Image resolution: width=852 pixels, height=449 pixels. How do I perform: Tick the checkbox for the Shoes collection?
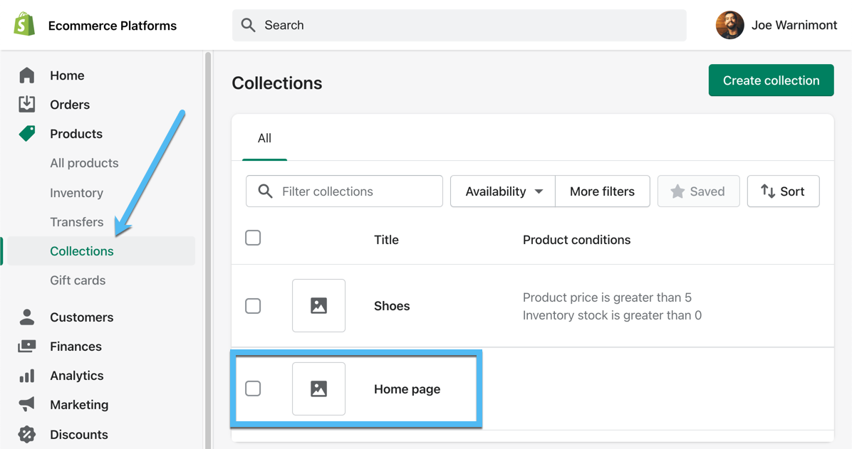pyautogui.click(x=253, y=306)
